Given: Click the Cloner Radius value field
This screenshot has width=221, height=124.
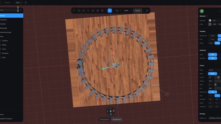Looking at the screenshot, I should 211,81.
